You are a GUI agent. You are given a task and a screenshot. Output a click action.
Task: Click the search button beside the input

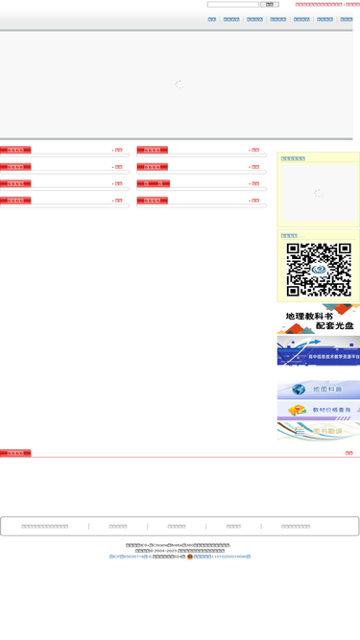tap(270, 5)
